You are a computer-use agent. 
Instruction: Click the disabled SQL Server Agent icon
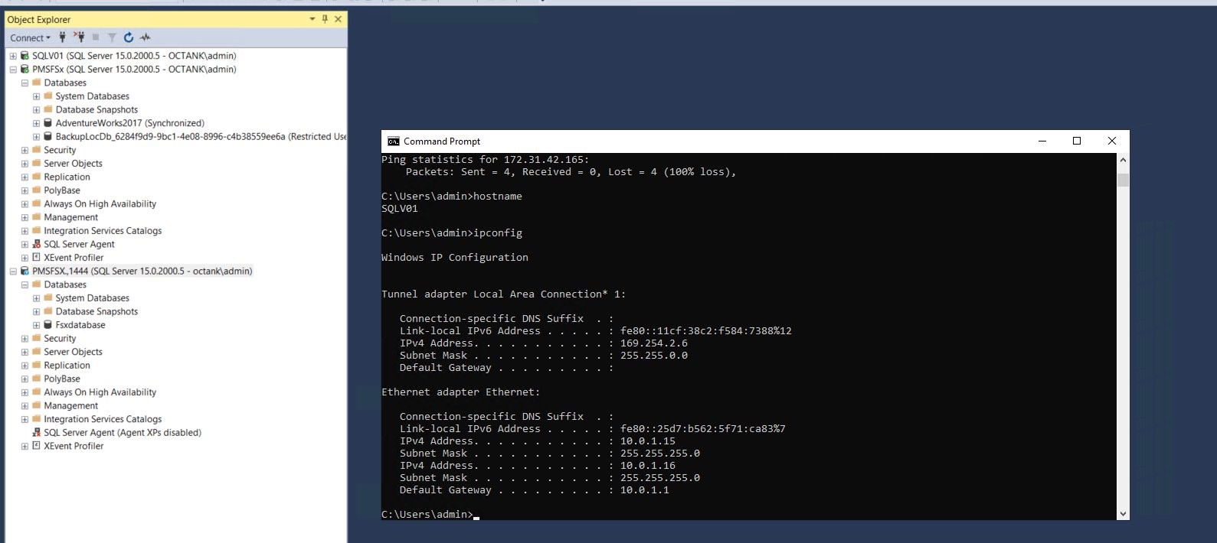36,432
